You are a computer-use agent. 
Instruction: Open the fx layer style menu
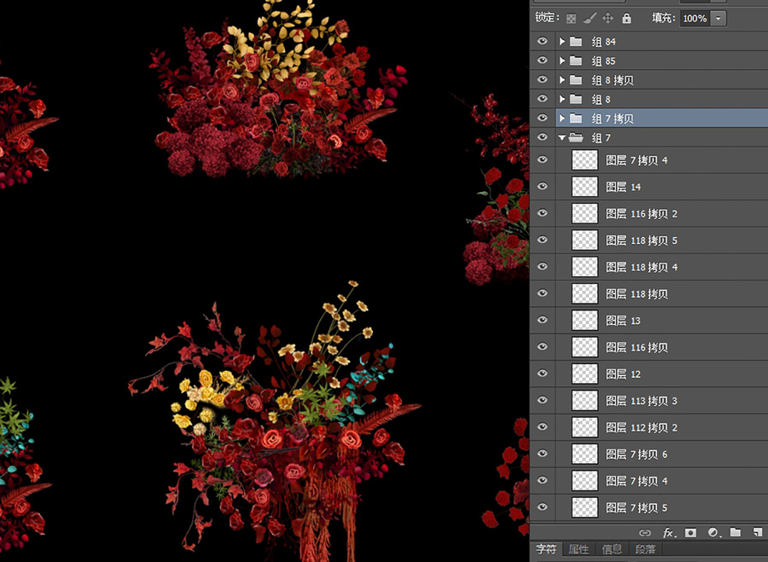(668, 533)
